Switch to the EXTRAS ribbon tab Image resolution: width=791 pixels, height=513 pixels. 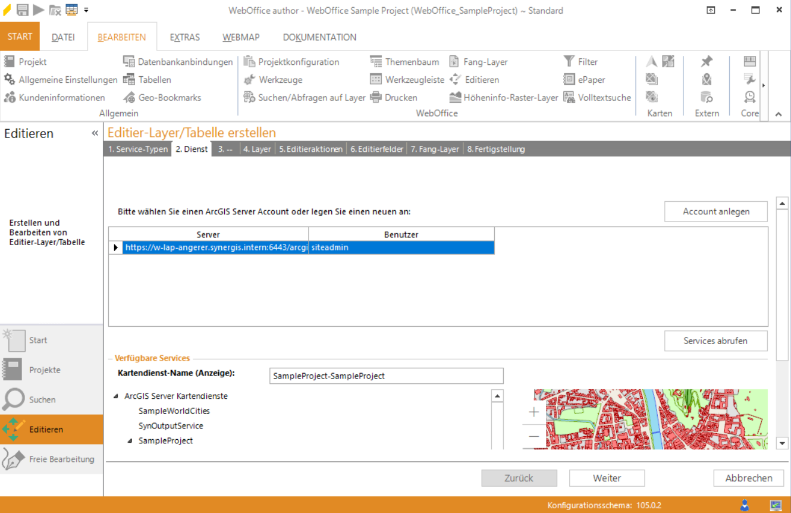pyautogui.click(x=184, y=37)
